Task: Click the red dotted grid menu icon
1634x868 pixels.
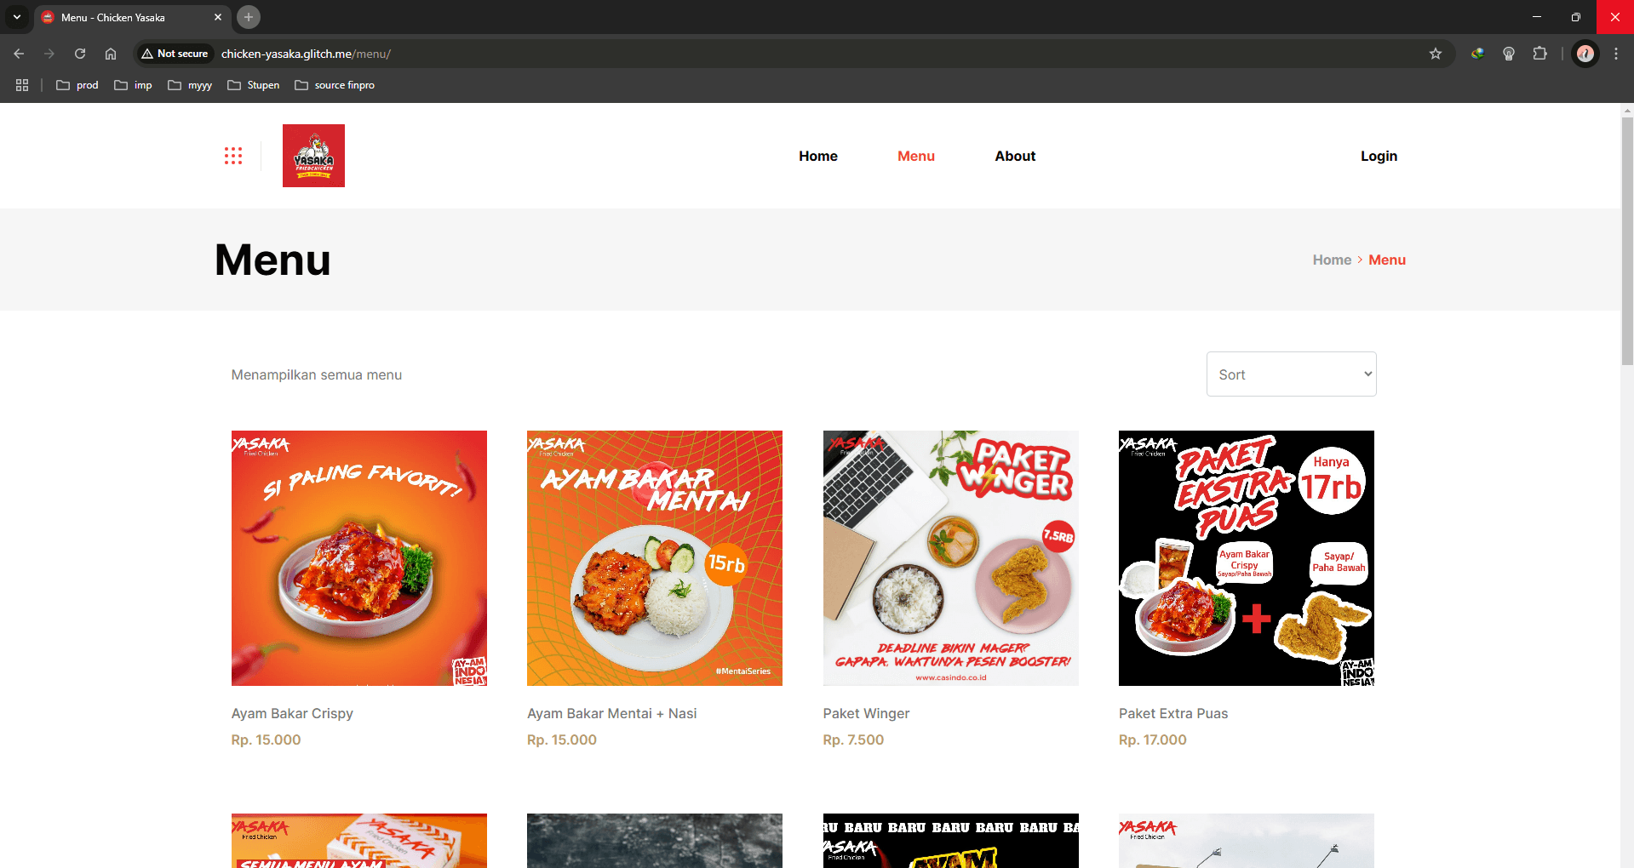Action: point(233,156)
